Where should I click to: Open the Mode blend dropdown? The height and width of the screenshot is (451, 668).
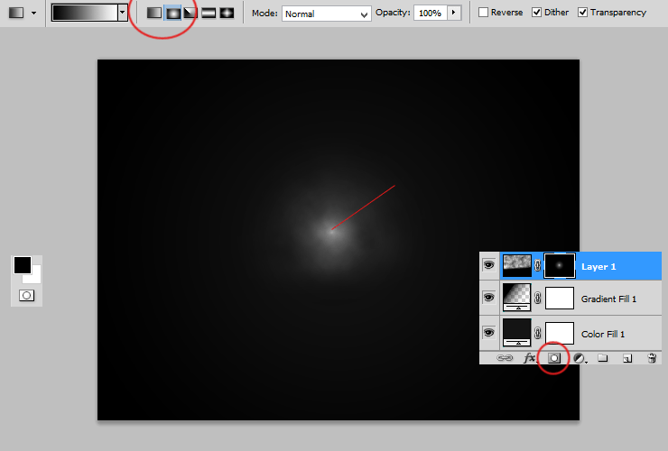tap(326, 14)
